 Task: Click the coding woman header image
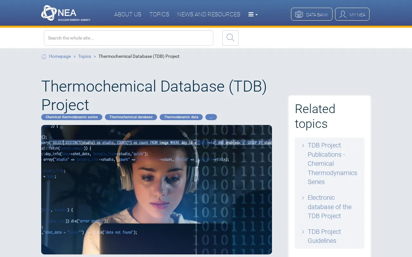click(156, 190)
